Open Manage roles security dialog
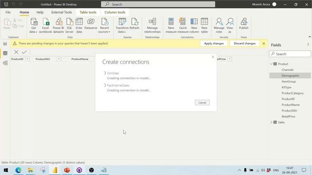The height and width of the screenshot is (175, 312). pos(219,25)
